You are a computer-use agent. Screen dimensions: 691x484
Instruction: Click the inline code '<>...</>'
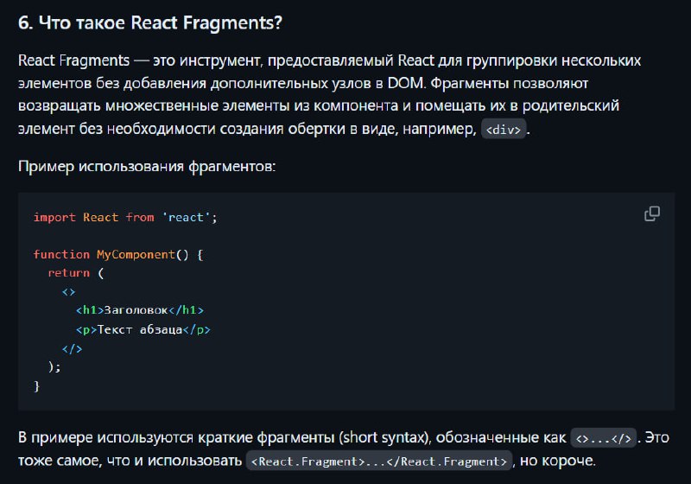pyautogui.click(x=603, y=437)
